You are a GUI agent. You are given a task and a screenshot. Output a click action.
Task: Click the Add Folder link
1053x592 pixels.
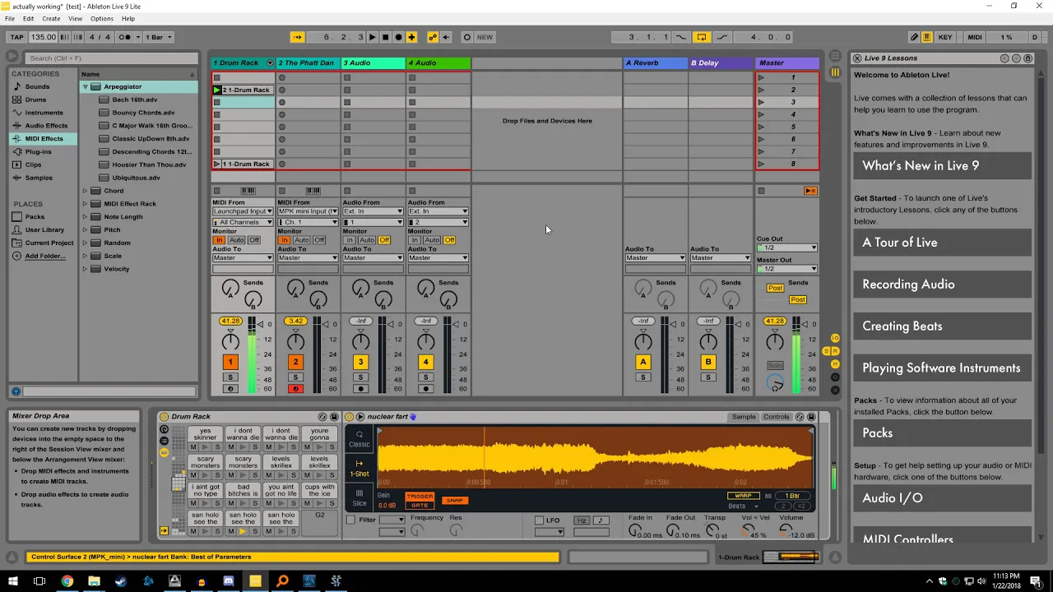tap(45, 256)
